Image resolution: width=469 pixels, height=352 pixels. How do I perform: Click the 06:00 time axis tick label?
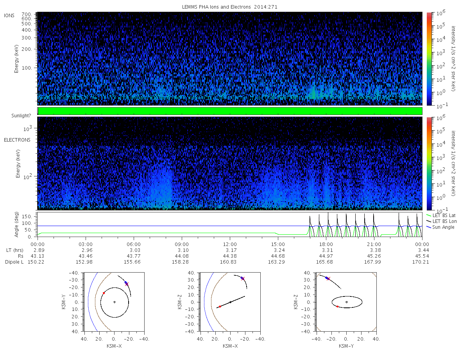(134, 244)
